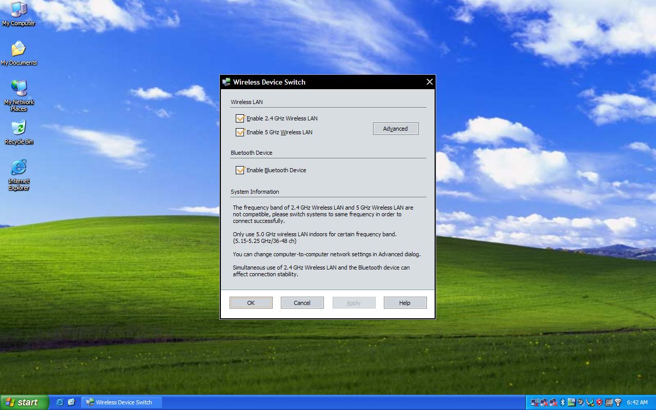
Task: Open the Windows start menu
Action: click(24, 402)
